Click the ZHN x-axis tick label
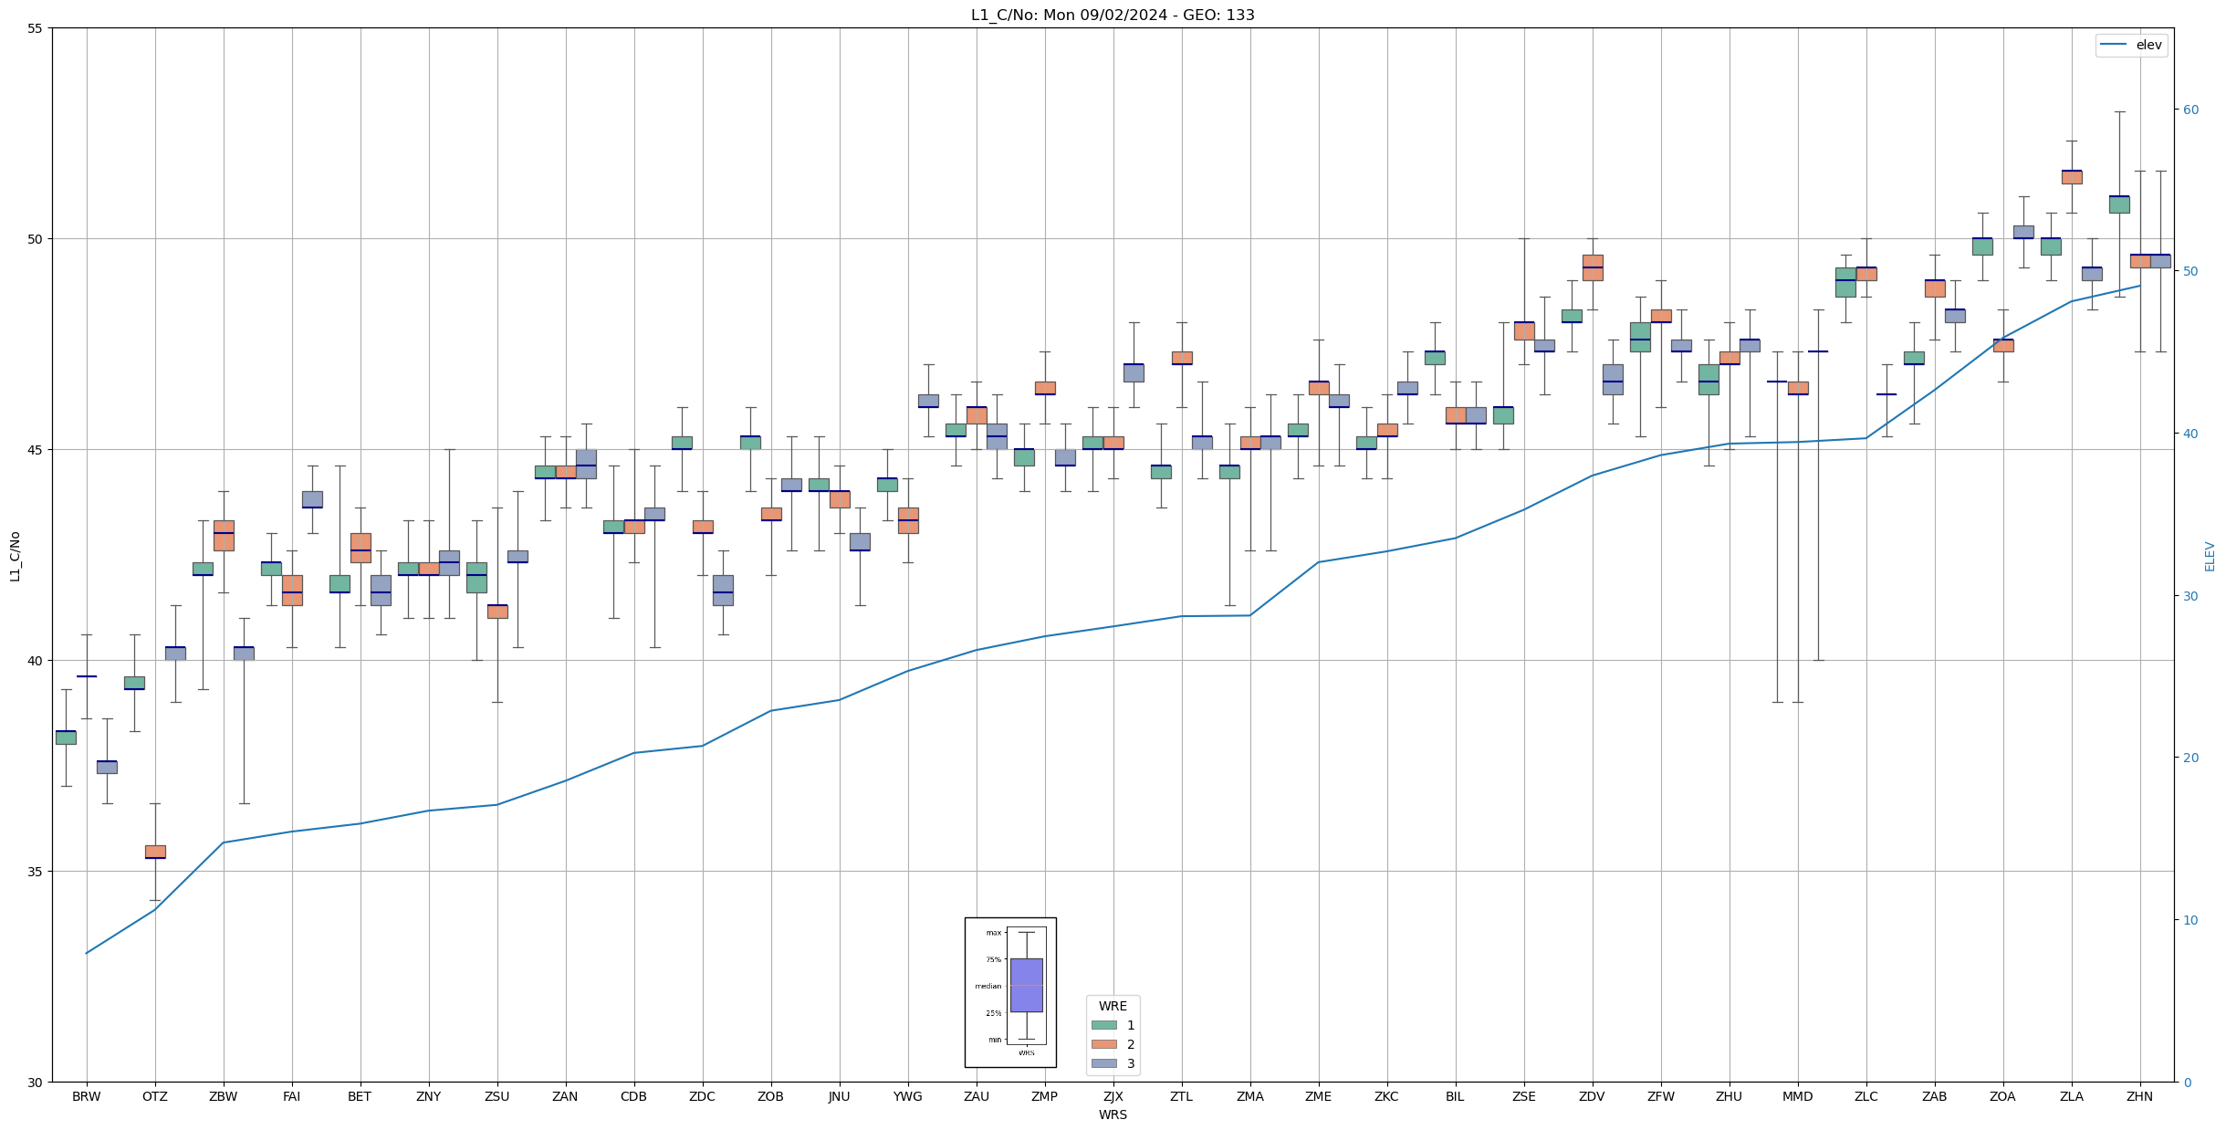Viewport: 2226px width, 1130px height. (x=2139, y=1096)
